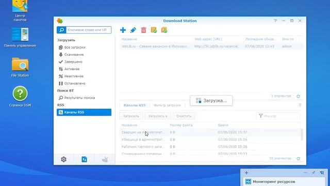
Task: Select the JobLib.ru feed row
Action: tap(211, 47)
